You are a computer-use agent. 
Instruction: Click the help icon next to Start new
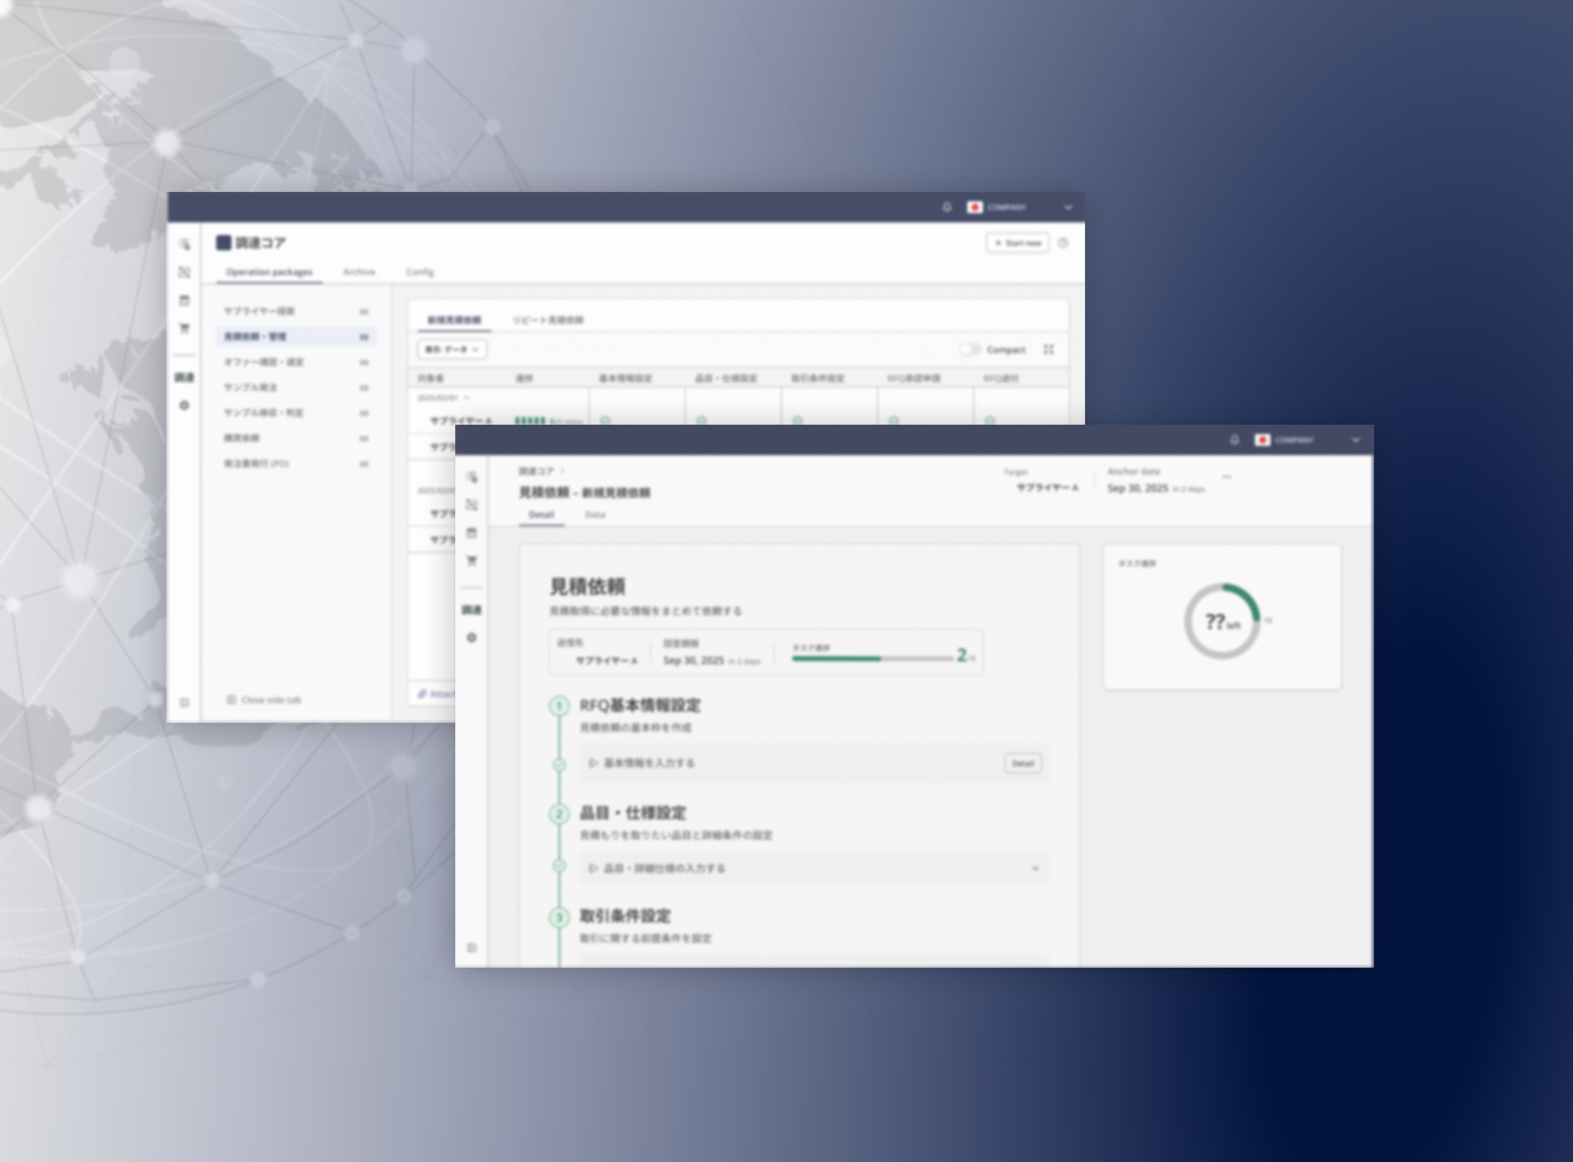[1063, 243]
